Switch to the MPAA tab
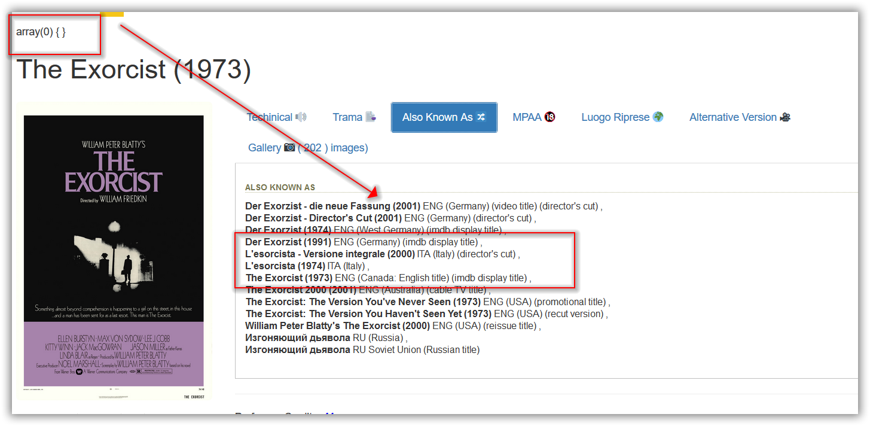This screenshot has height=426, width=870. coord(534,117)
